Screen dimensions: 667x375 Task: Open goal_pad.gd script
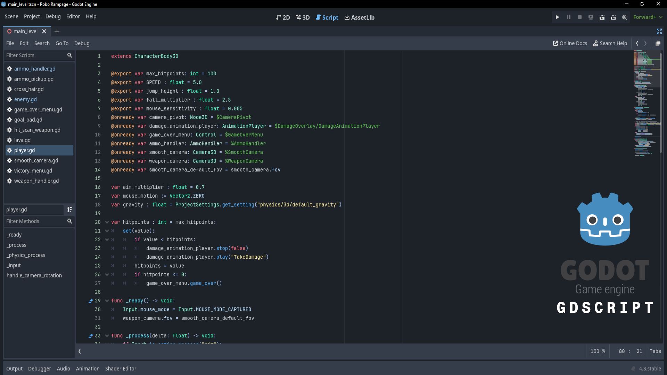39,120
